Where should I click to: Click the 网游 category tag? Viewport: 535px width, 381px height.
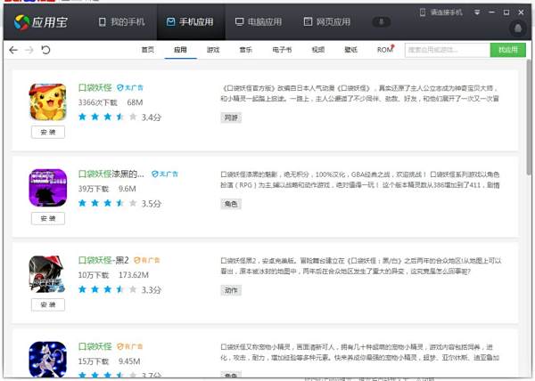[231, 118]
